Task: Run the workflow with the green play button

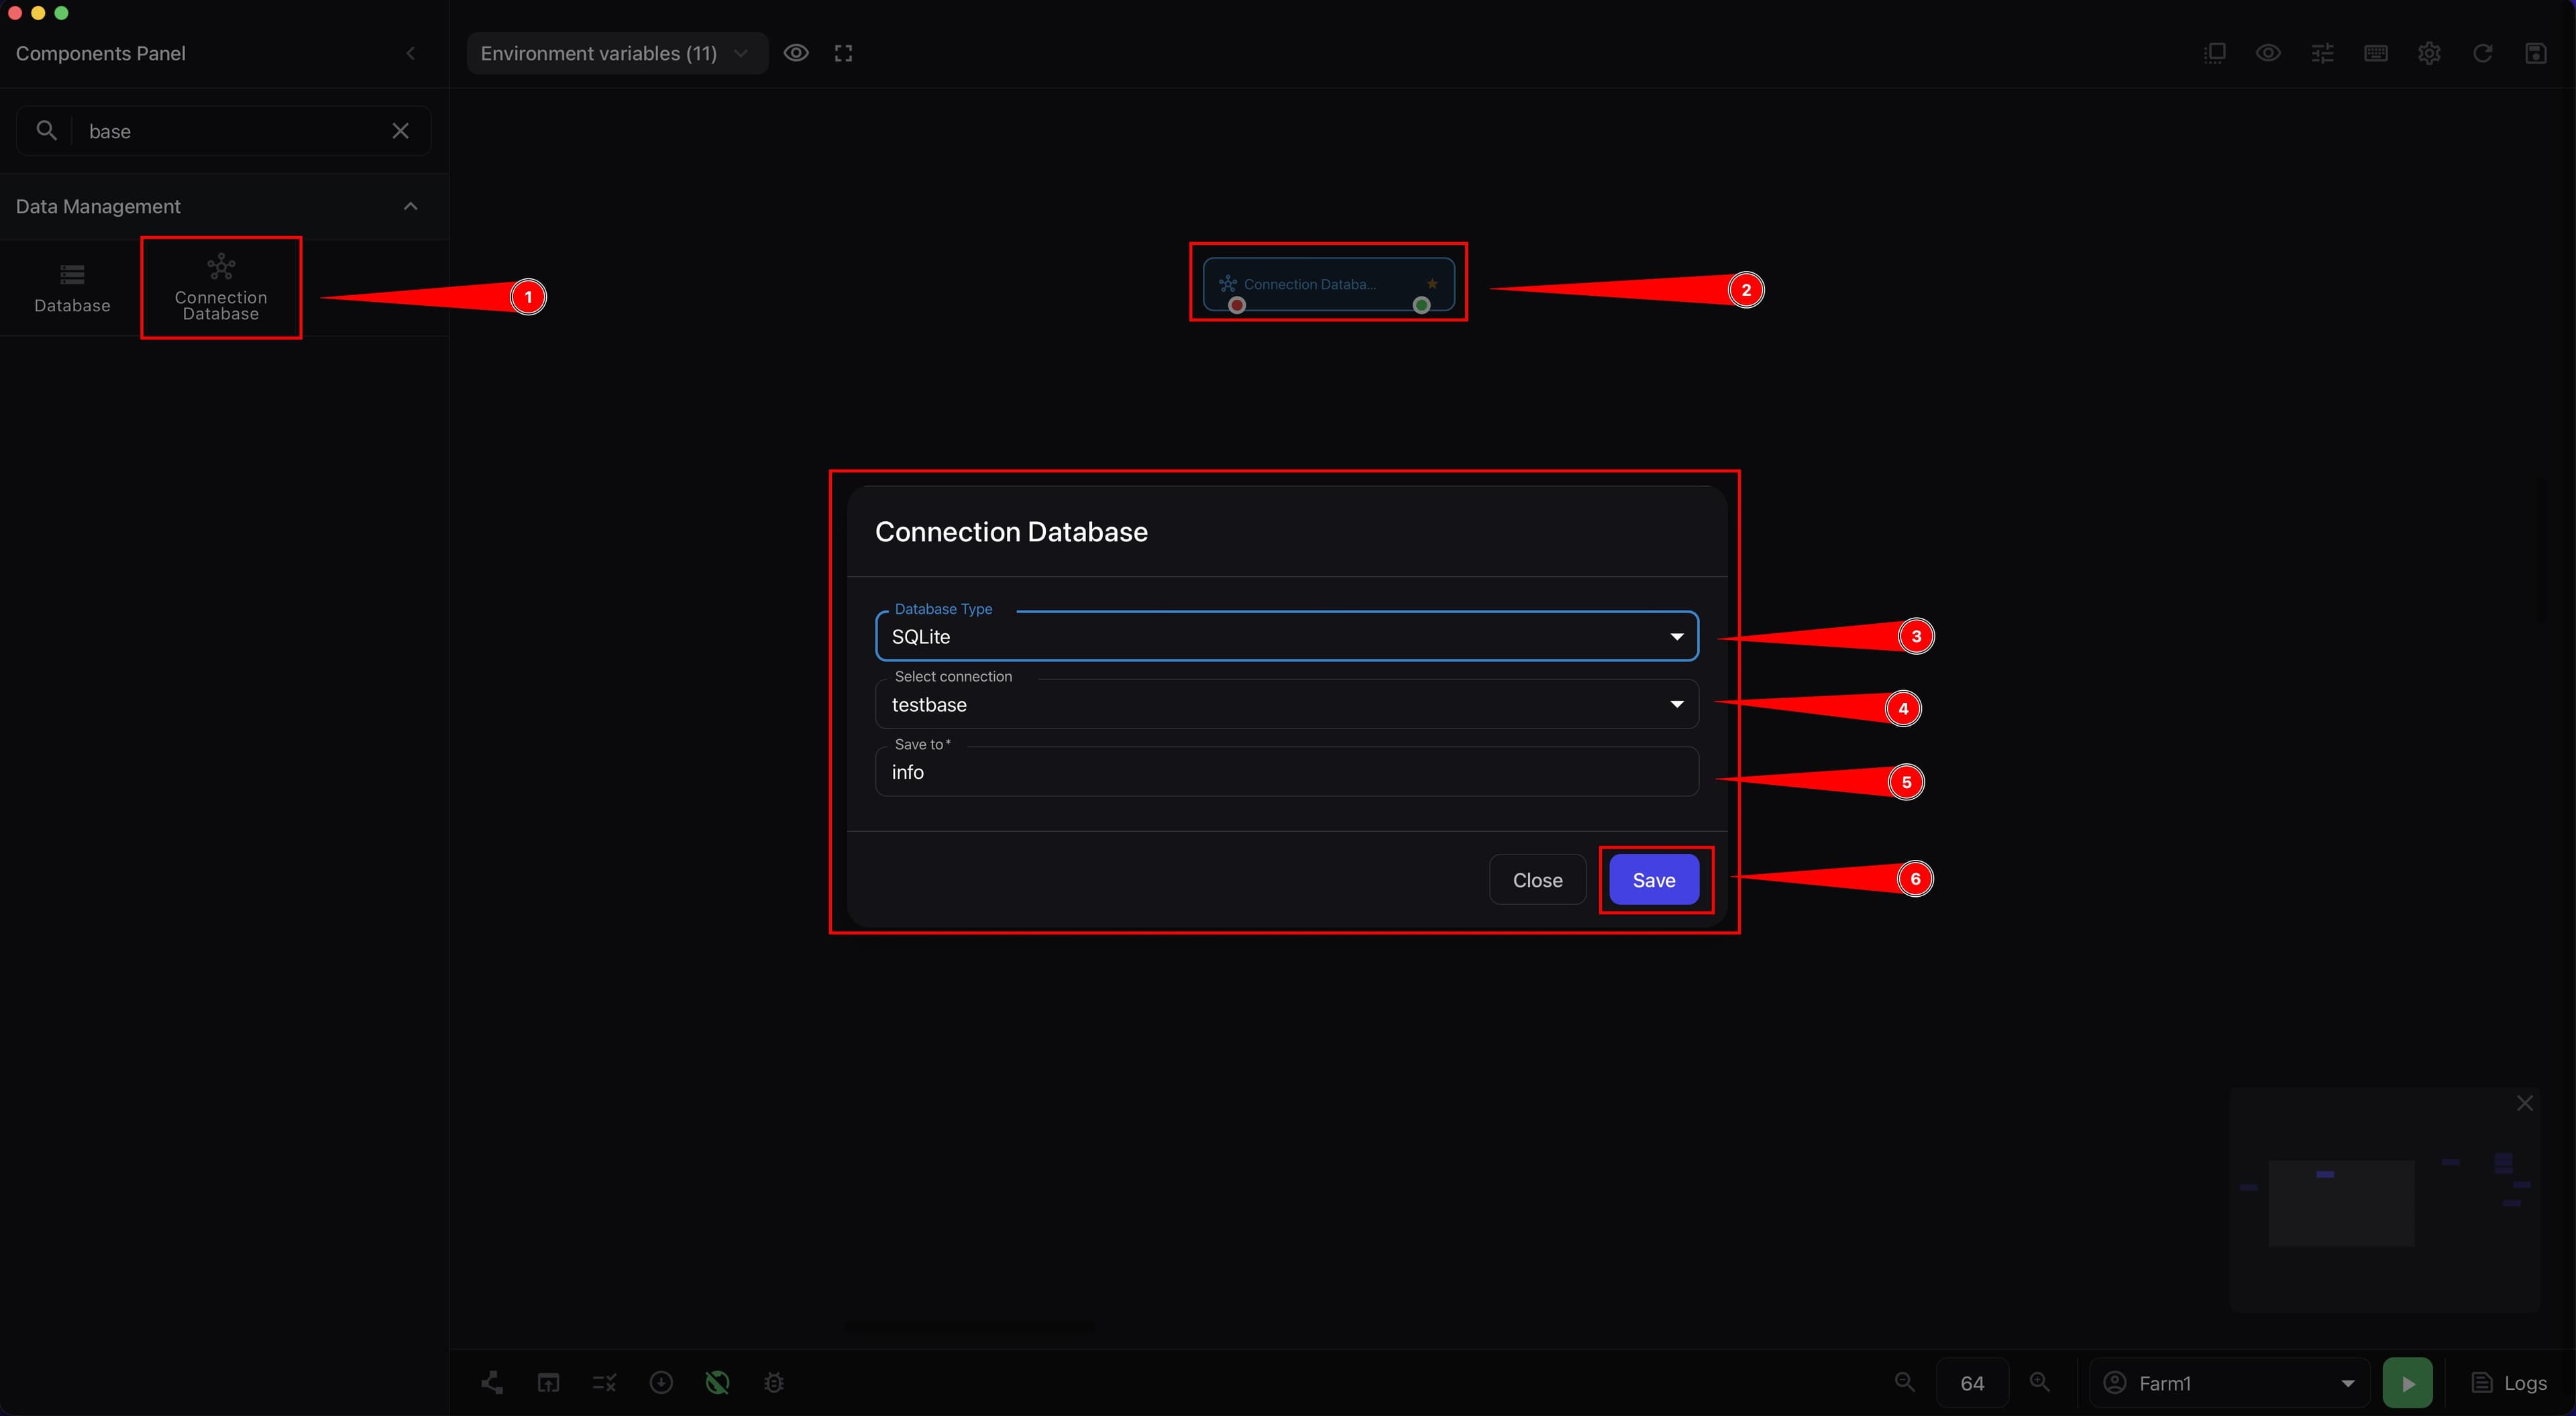Action: point(2408,1383)
